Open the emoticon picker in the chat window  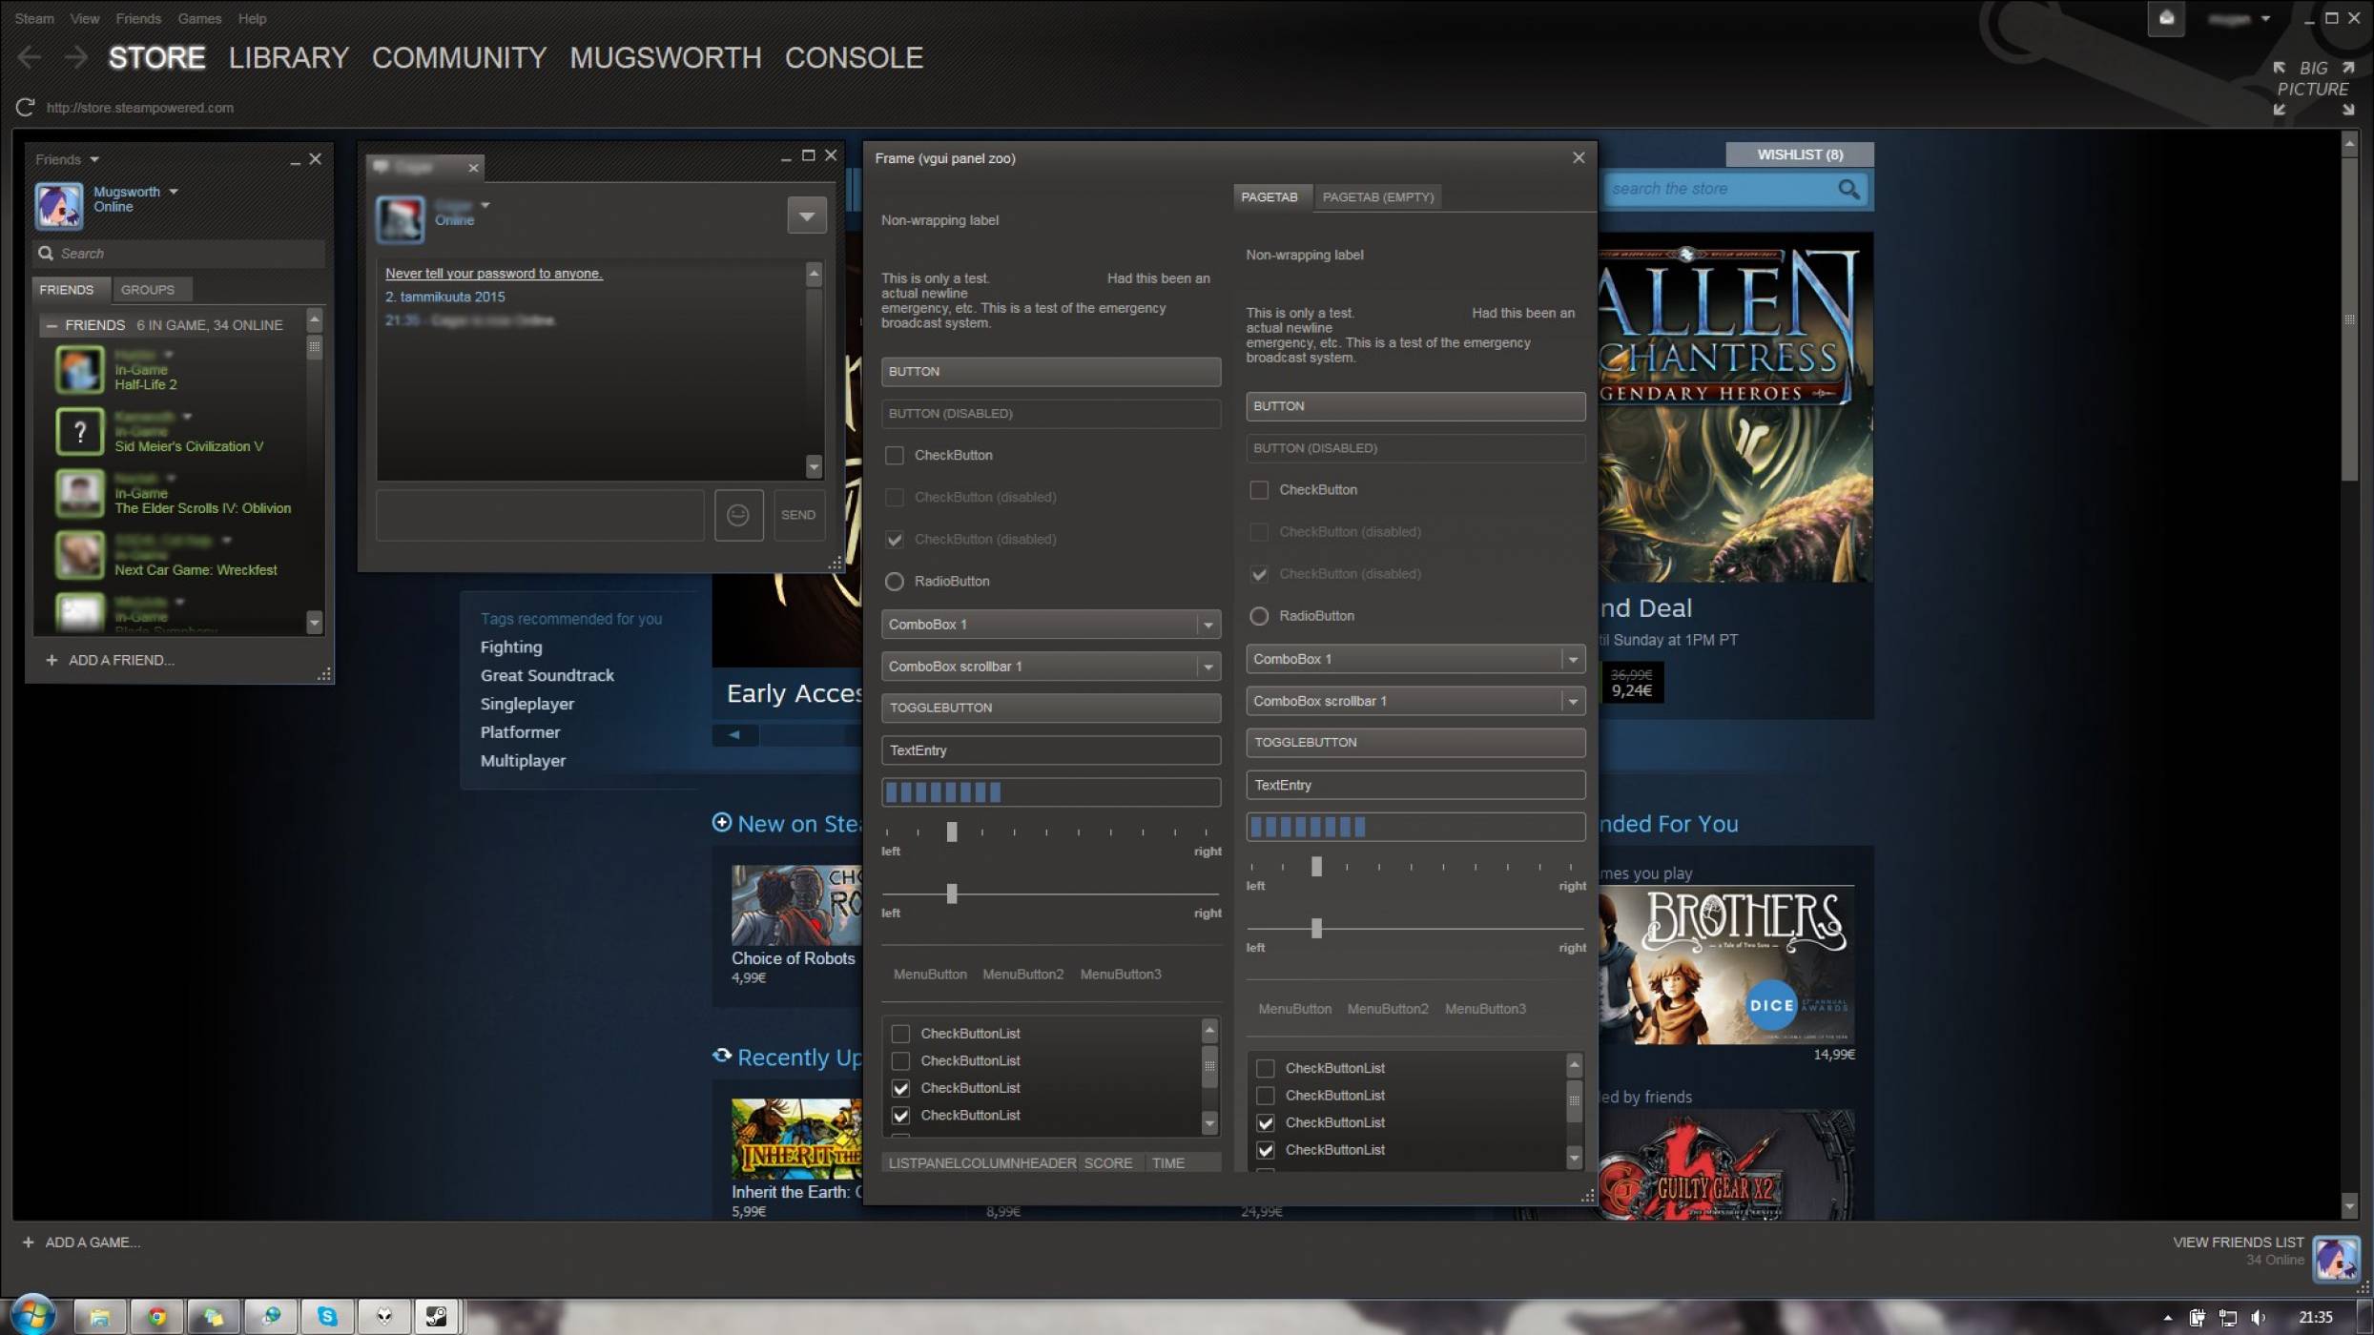pyautogui.click(x=738, y=515)
